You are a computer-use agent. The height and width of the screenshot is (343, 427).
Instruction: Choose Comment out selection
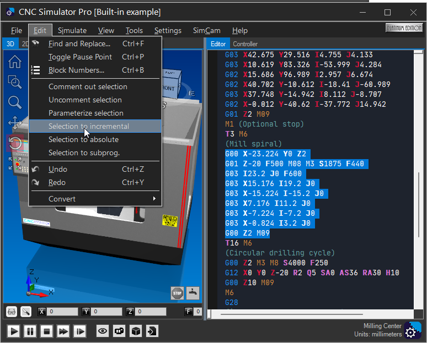tap(95, 86)
